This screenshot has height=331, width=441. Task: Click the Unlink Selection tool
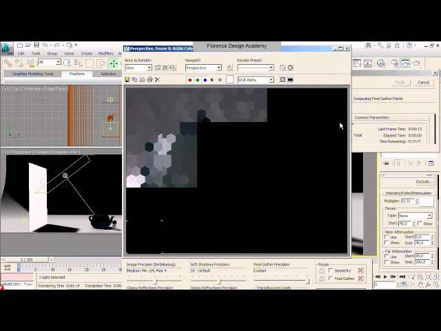pyautogui.click(x=19, y=63)
